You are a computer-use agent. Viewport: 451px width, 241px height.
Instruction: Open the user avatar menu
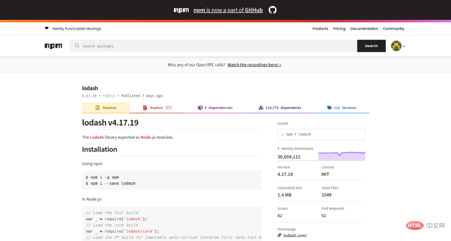click(398, 46)
